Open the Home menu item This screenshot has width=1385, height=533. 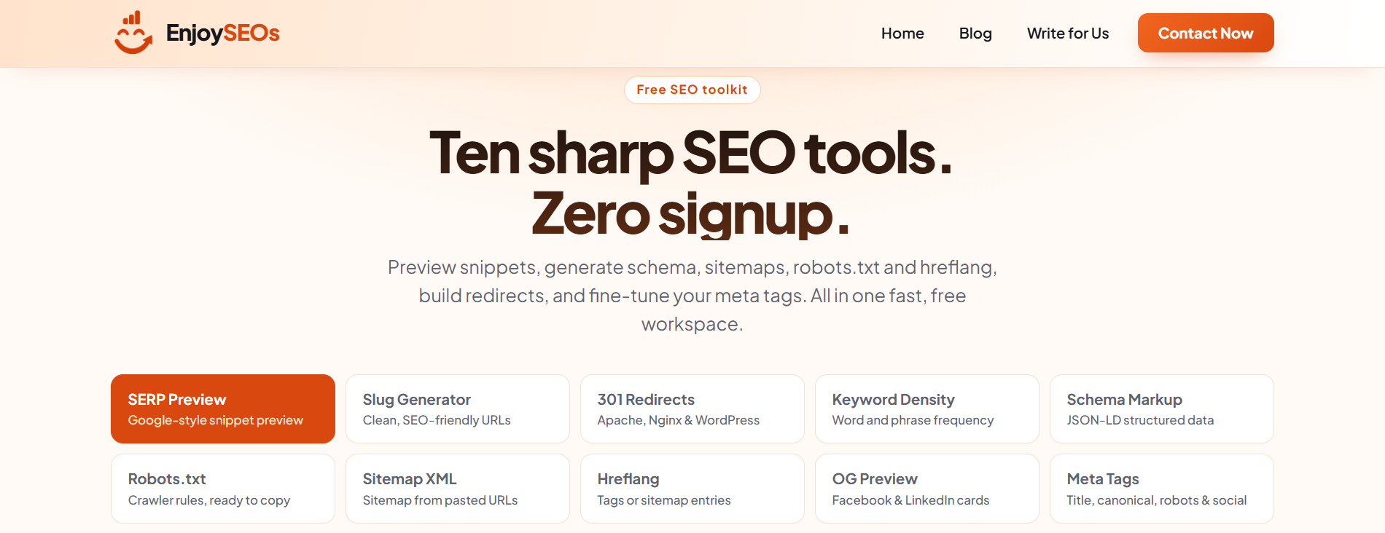(902, 33)
